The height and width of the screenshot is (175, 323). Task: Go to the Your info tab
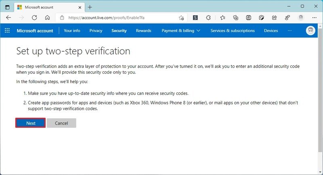tap(72, 31)
